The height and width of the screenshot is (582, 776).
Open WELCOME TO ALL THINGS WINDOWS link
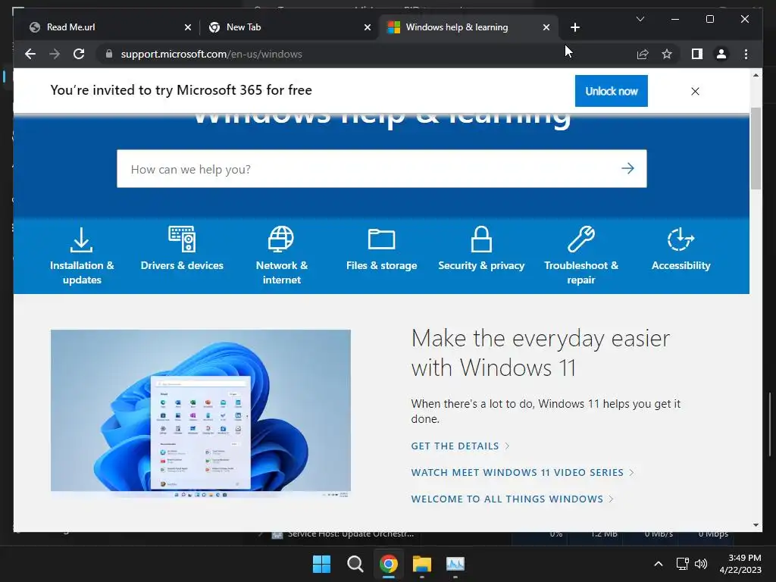tap(512, 499)
